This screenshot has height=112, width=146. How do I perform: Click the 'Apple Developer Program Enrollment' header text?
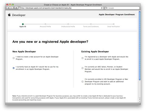117,15
